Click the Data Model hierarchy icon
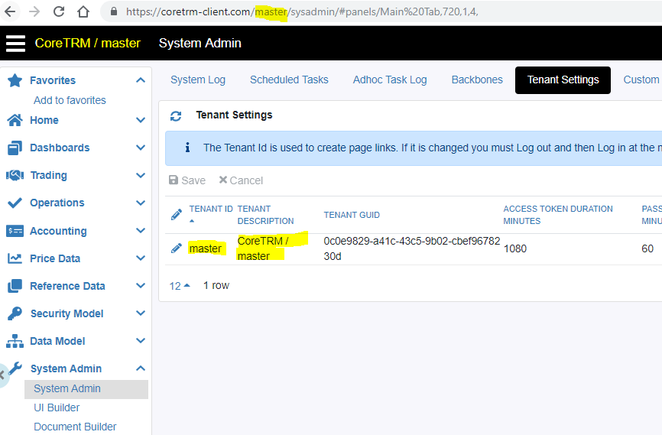Viewport: 662px width, 435px height. point(15,341)
